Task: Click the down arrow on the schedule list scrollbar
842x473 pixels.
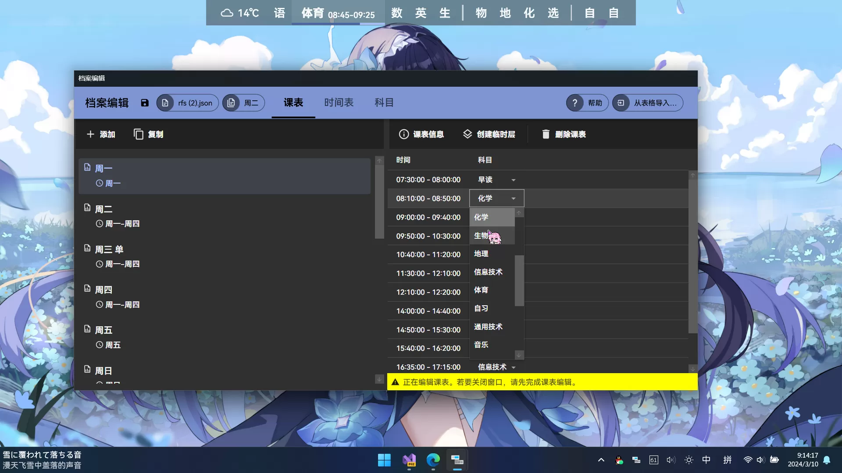Action: (x=379, y=379)
